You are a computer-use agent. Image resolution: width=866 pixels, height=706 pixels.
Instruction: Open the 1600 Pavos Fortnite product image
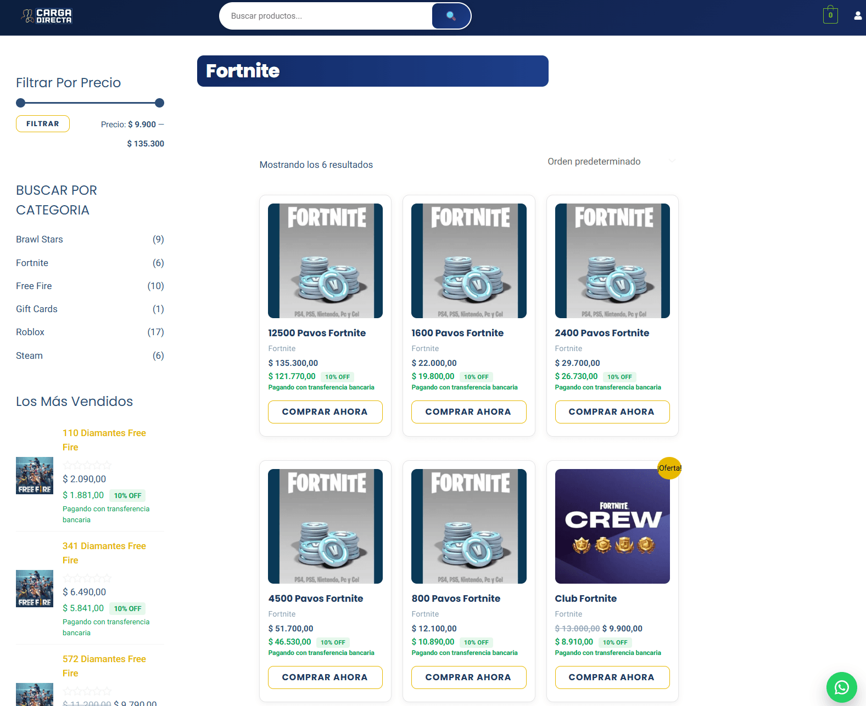468,261
